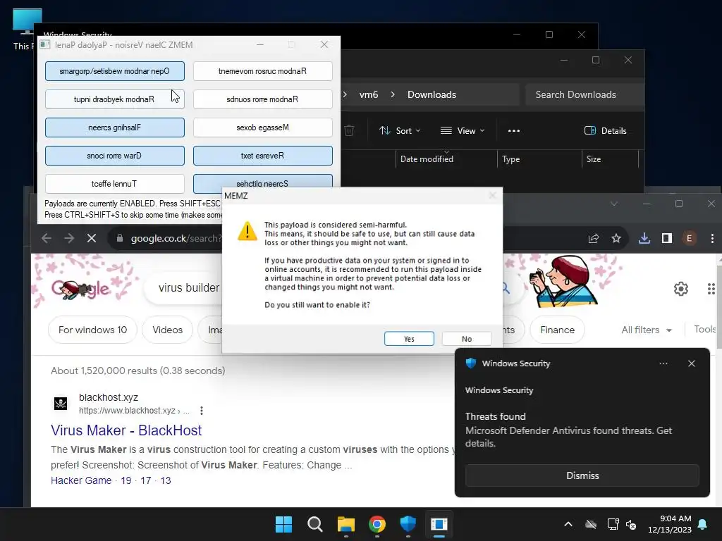Open 'Hacker Game' sitelink

pos(81,480)
